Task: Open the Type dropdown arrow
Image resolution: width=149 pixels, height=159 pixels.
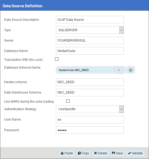Action: tap(121, 30)
